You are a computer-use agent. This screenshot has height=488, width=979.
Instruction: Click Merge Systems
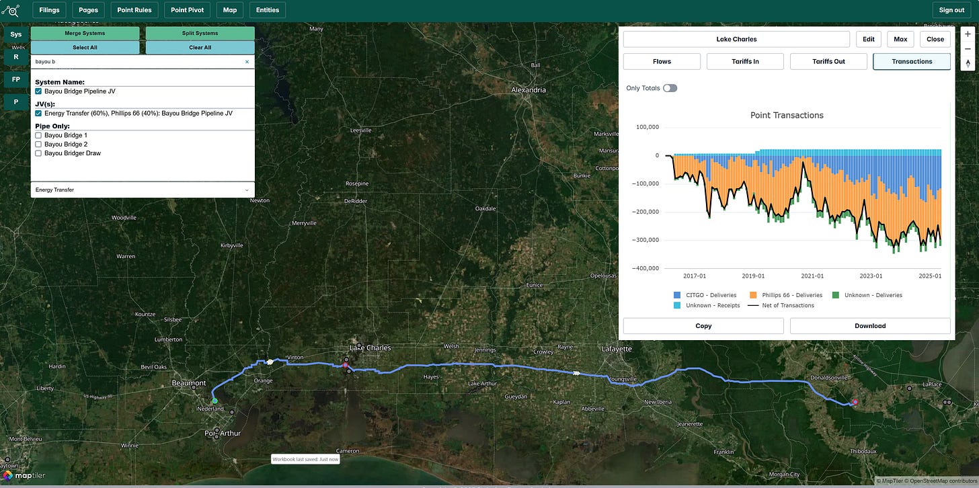(x=85, y=33)
